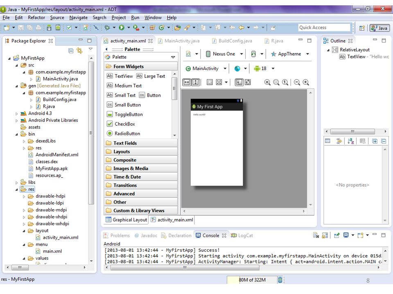Image resolution: width=393 pixels, height=294 pixels.
Task: Select TextView in Outline tree
Action: click(364, 57)
